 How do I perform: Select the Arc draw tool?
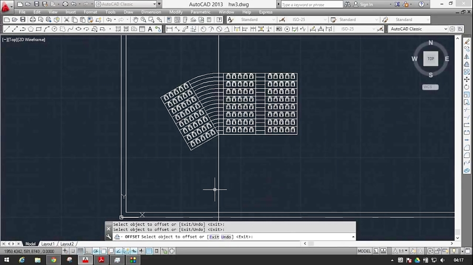pos(46,29)
